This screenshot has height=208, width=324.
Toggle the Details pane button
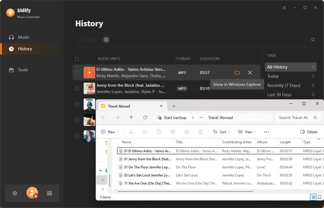click(x=309, y=132)
